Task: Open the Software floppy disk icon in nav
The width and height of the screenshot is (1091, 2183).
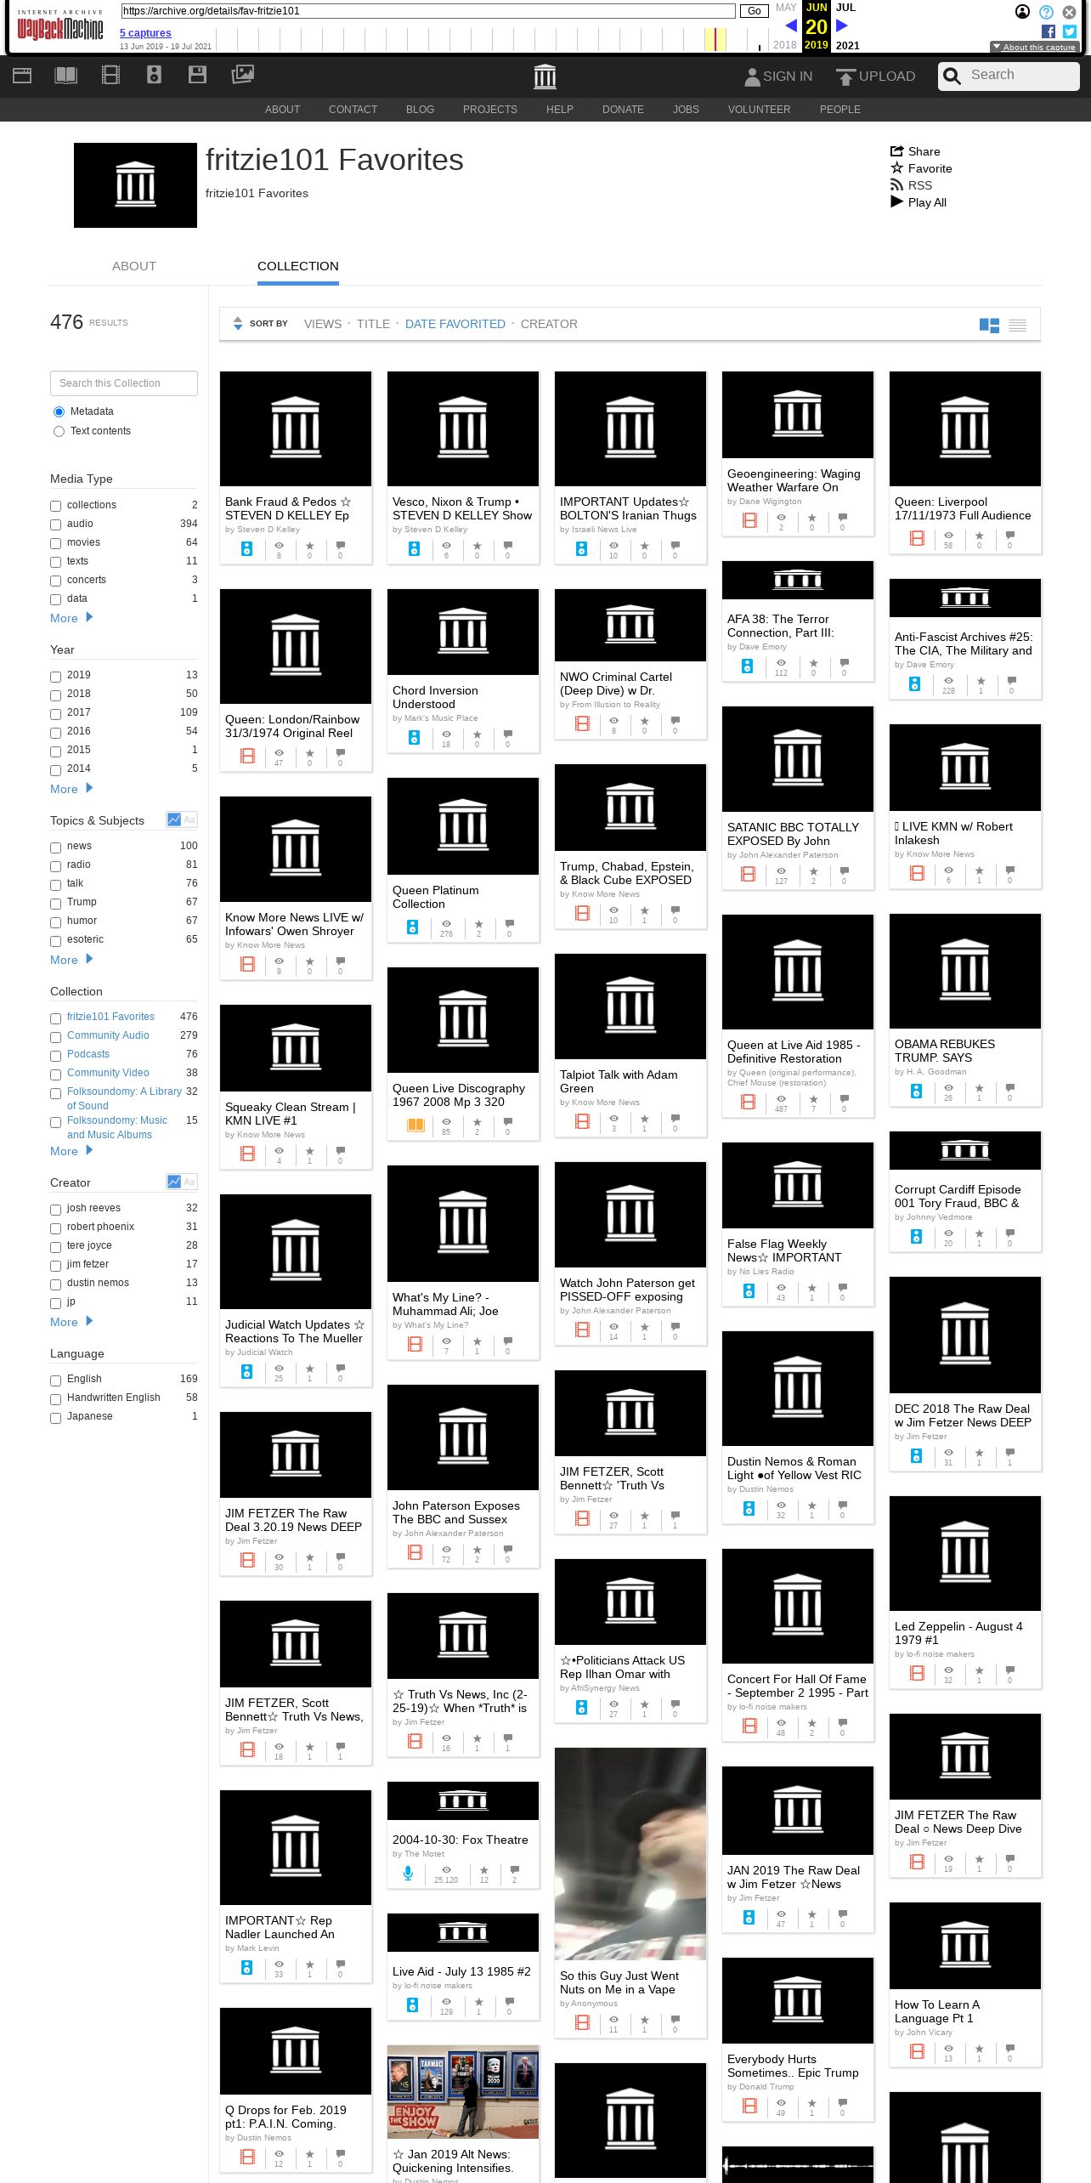Action: (197, 75)
